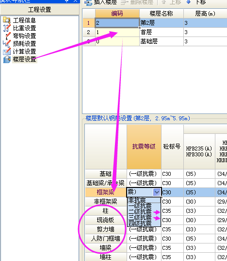Screen dimensions: 227x261
Task: Click the HPB235(A) HPB300(A) column header
Action: click(199, 151)
